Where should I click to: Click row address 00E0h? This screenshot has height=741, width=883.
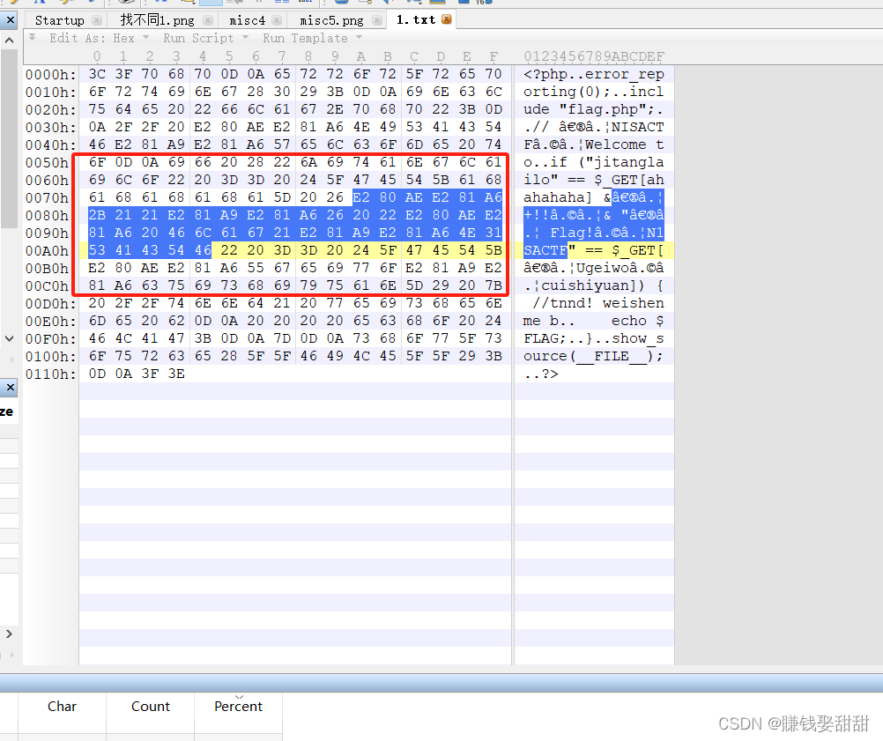click(51, 321)
